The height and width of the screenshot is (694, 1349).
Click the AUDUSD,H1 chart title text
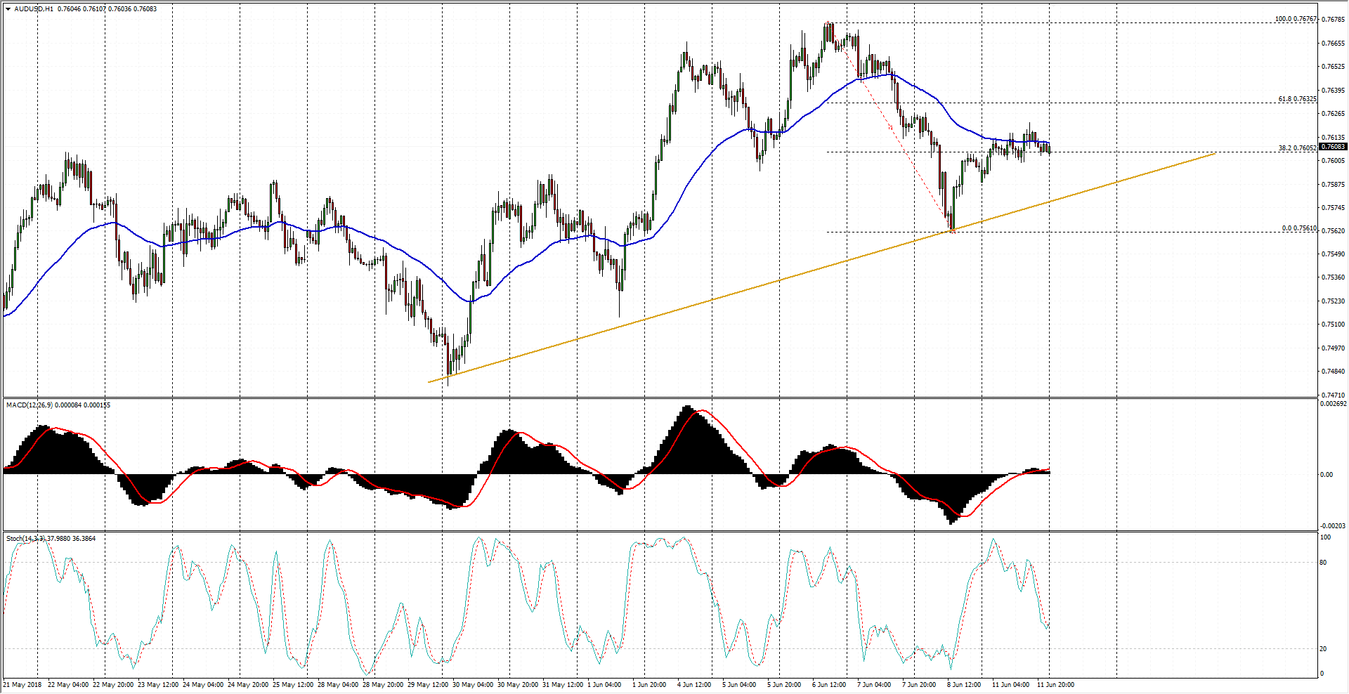(34, 9)
